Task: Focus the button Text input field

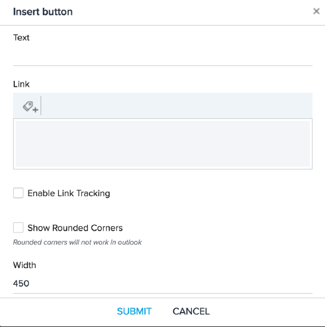Action: [x=163, y=56]
